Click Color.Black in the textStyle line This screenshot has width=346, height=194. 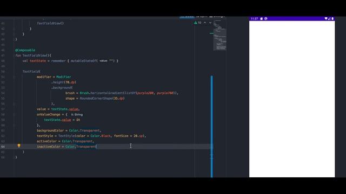pos(101,136)
